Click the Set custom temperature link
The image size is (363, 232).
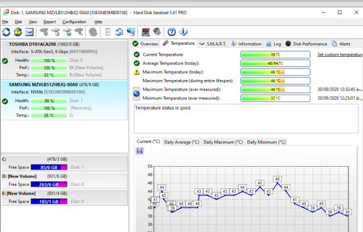339,54
